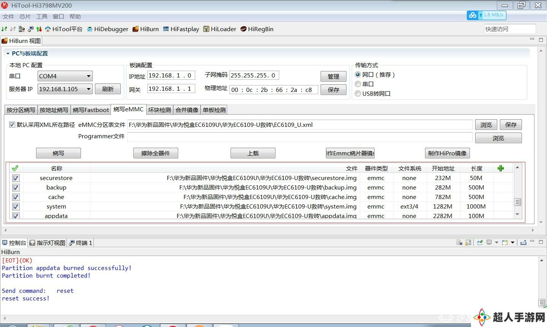Click the green connect icon in toolbar
Image resolution: width=547 pixels, height=327 pixels.
click(x=4, y=29)
